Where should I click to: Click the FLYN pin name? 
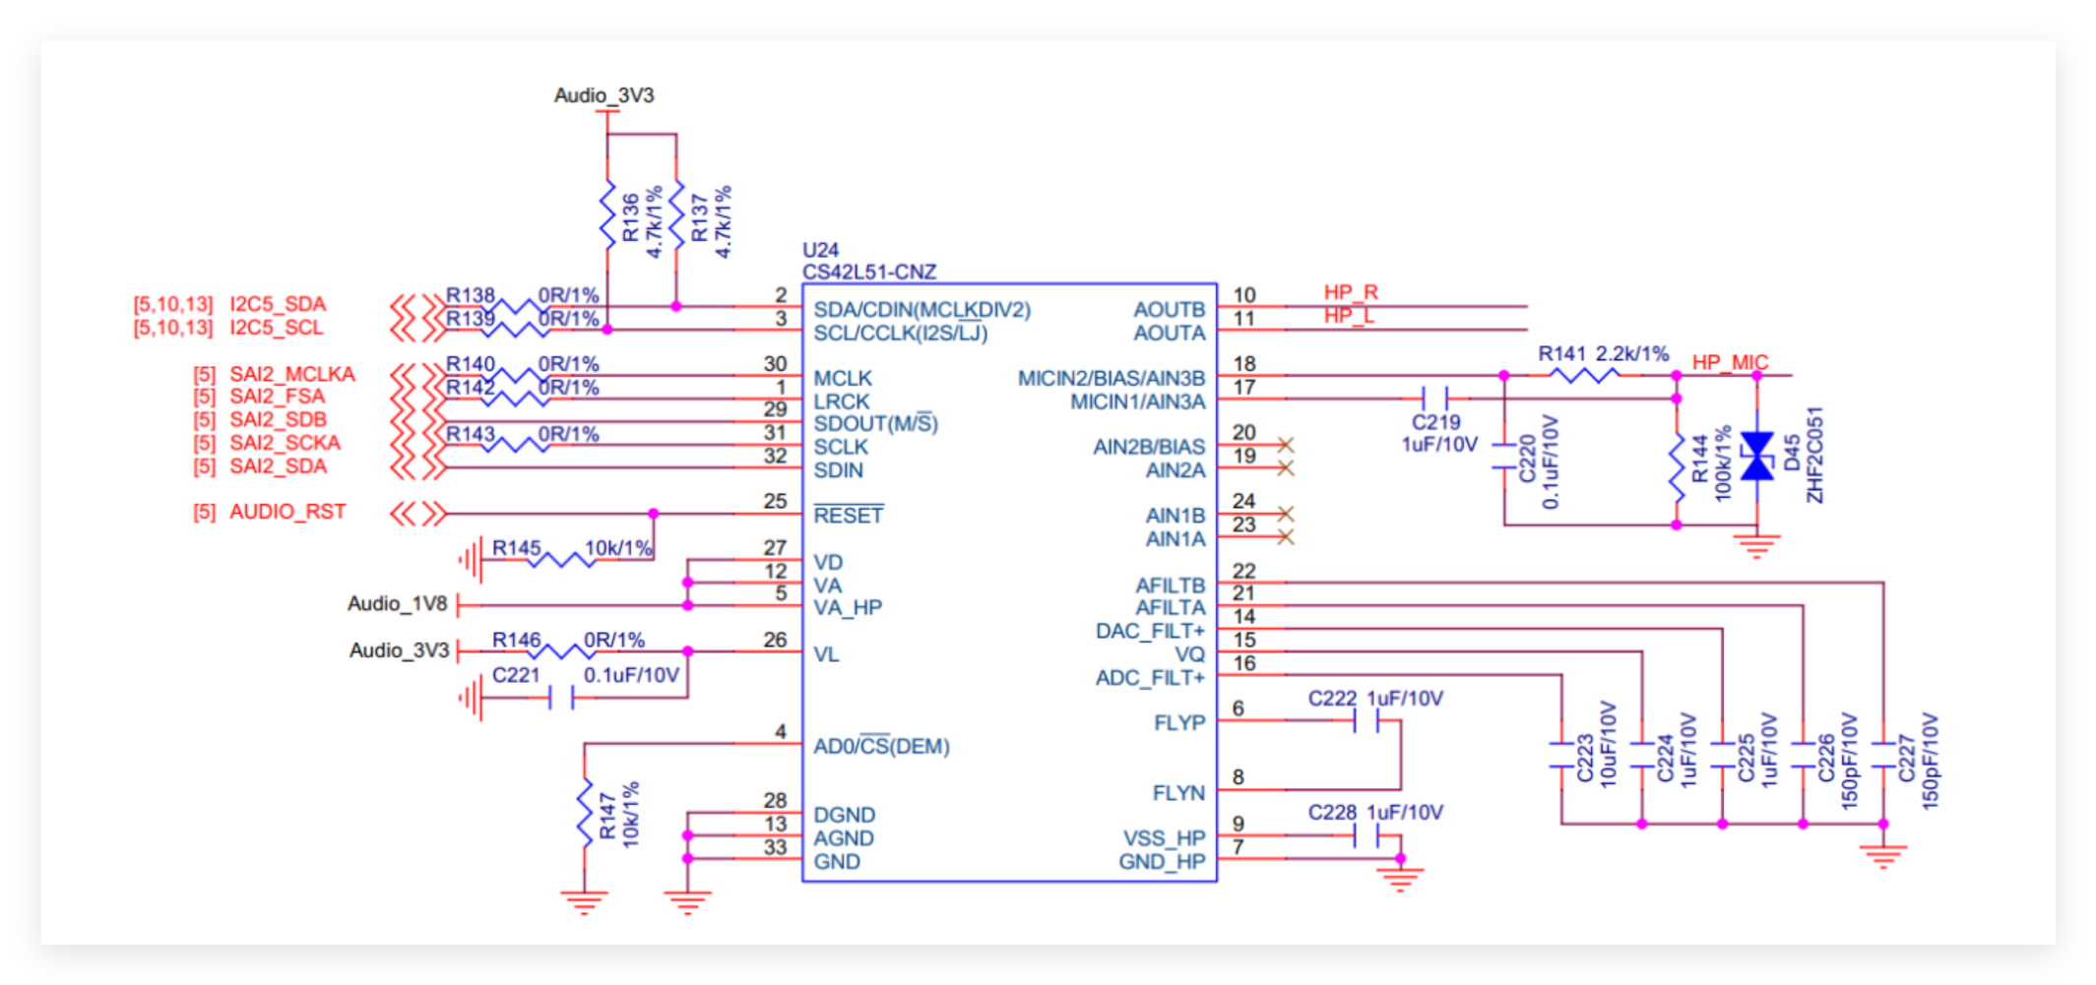(1178, 793)
